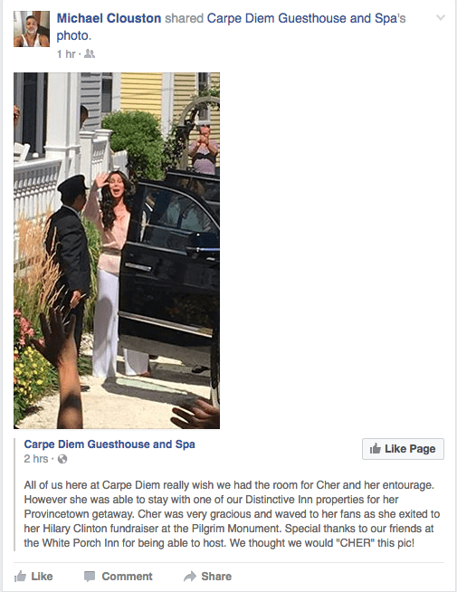Click the thumbs-up icon beside Like
The image size is (457, 592).
21,577
